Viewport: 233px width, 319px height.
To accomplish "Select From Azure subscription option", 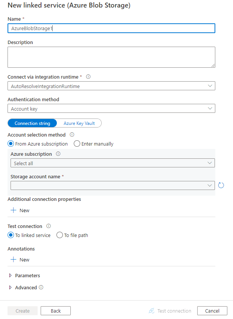I will point(11,144).
